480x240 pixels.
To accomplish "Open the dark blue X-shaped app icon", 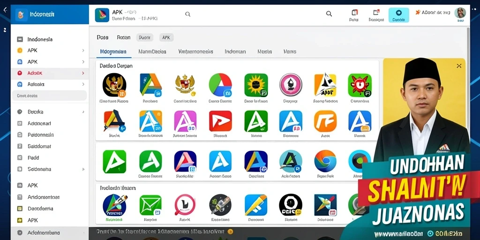I will point(325,205).
